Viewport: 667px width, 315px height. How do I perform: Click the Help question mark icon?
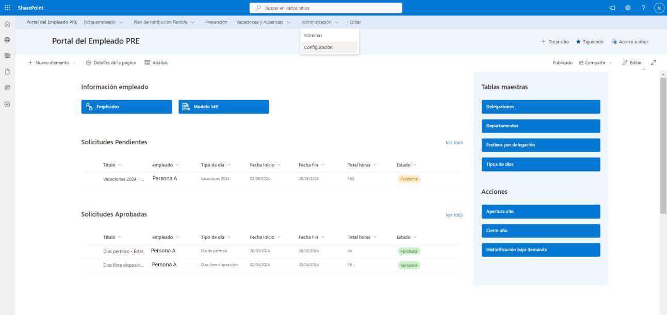coord(643,8)
